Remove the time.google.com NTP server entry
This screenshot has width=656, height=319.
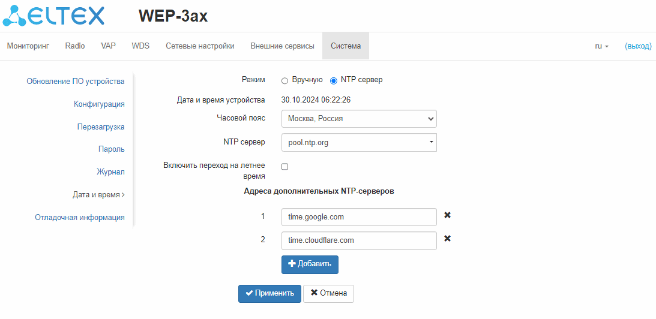point(447,215)
